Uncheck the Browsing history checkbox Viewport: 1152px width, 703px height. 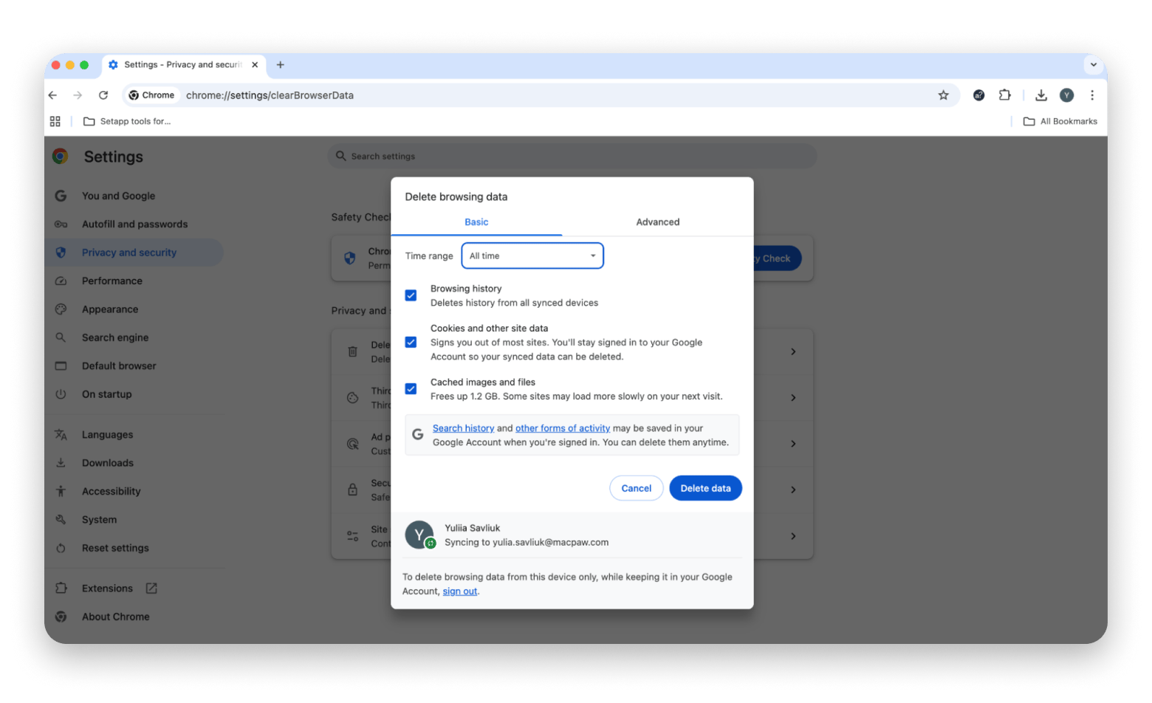(411, 295)
